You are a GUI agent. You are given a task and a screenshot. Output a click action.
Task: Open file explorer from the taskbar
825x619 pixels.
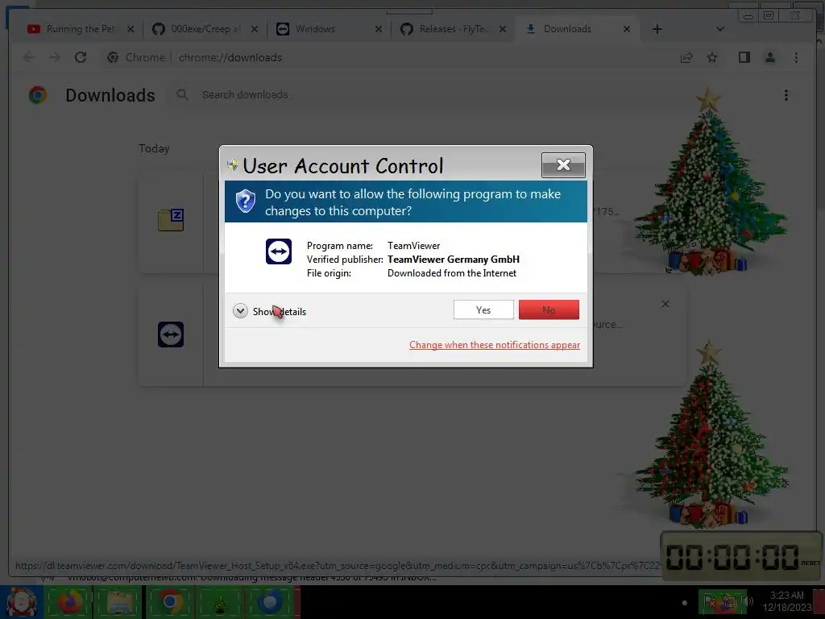(119, 602)
